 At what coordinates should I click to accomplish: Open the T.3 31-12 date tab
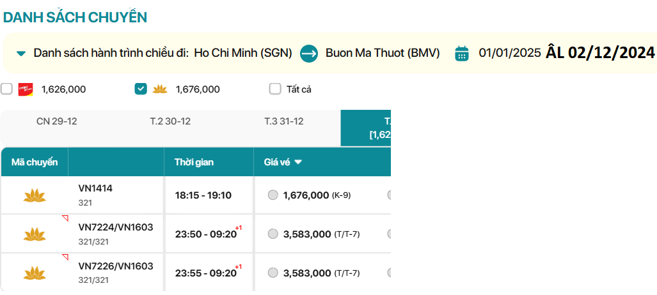point(283,121)
